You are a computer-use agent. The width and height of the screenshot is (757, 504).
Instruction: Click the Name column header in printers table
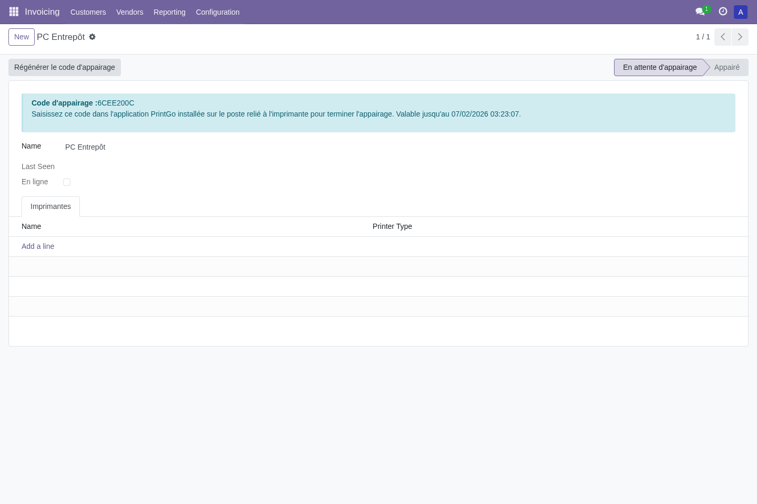point(32,226)
